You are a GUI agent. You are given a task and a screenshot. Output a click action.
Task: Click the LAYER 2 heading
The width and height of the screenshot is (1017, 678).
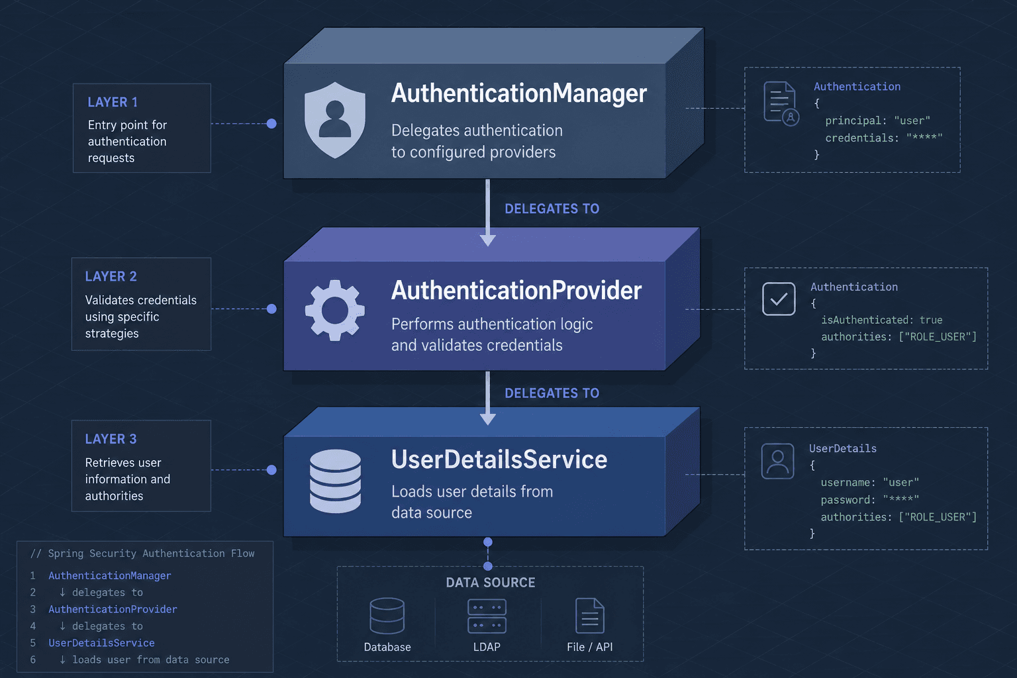point(111,276)
